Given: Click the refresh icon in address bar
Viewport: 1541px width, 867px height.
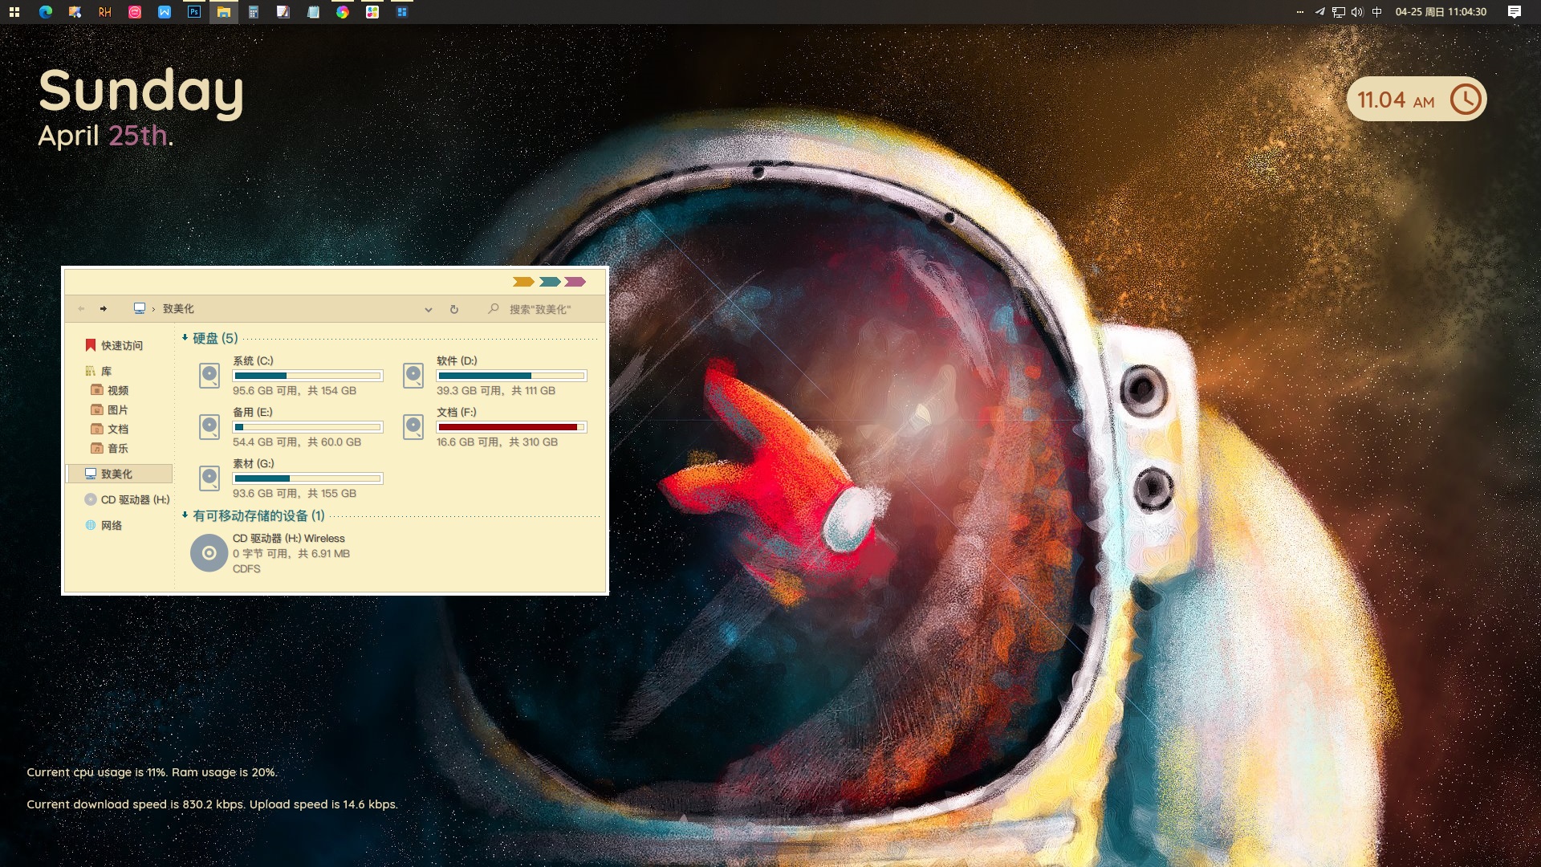Looking at the screenshot, I should pos(454,309).
